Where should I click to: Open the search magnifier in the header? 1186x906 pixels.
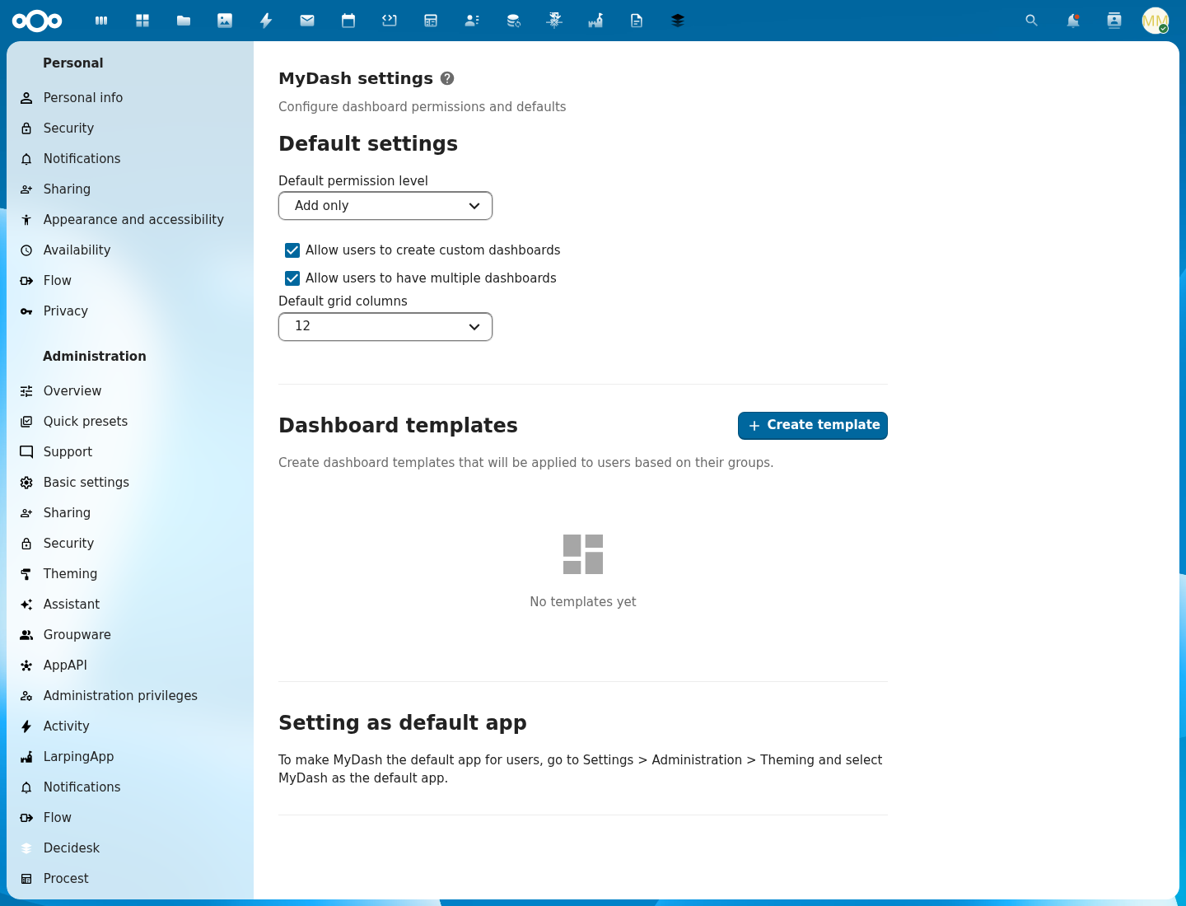pyautogui.click(x=1031, y=21)
